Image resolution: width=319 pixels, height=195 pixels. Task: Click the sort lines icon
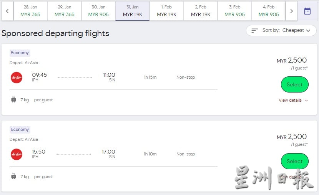coord(254,30)
